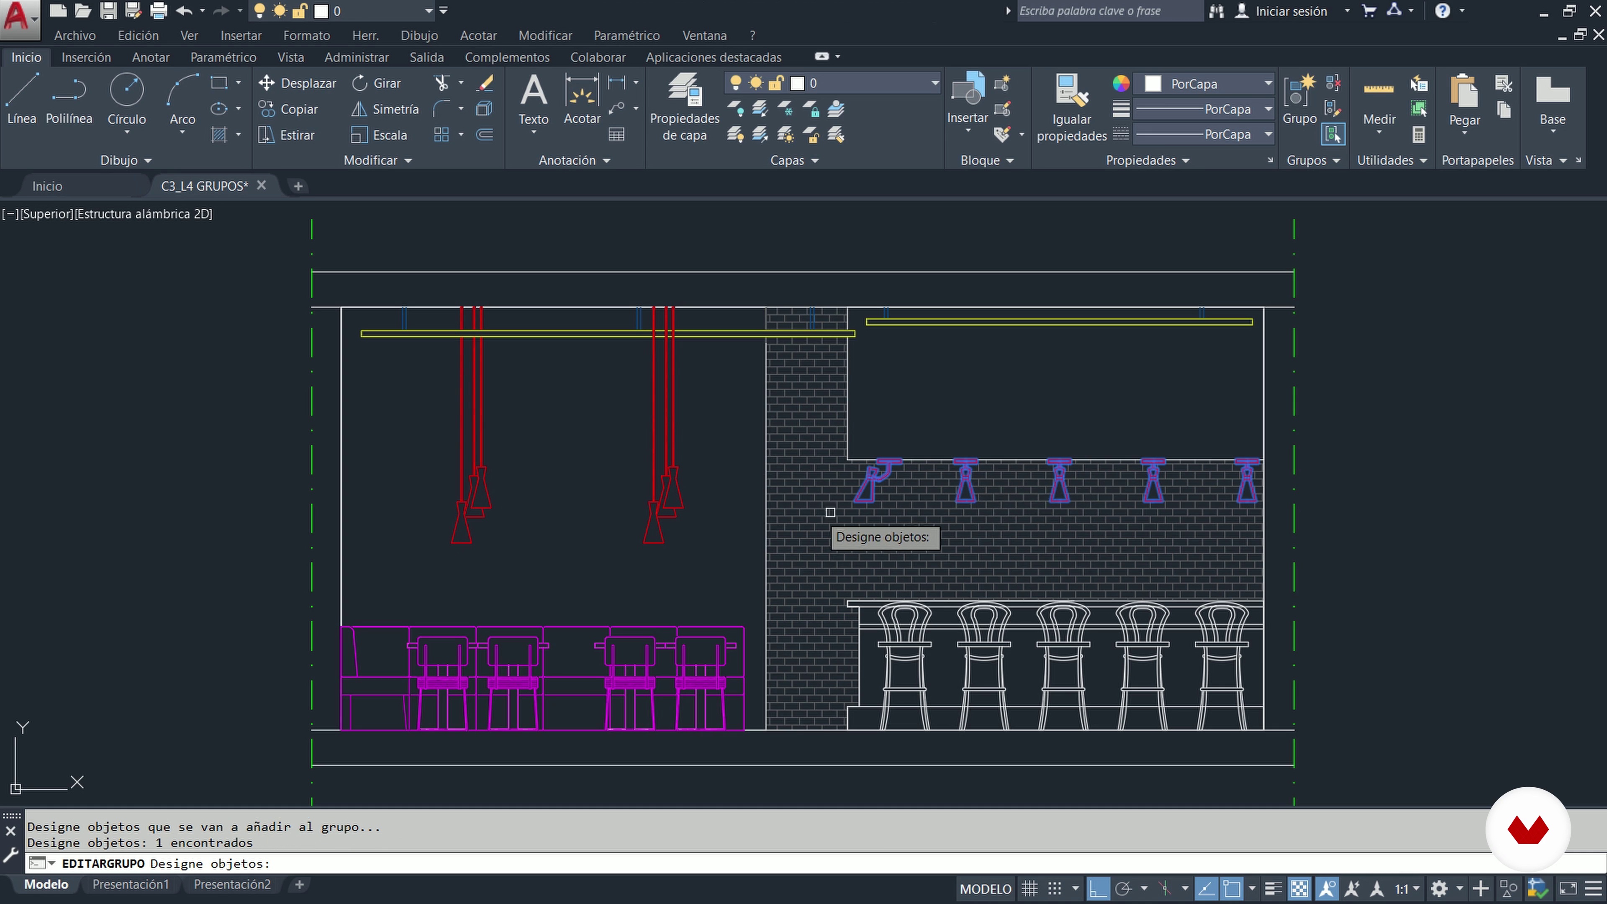Open Propiedades de capa panel

pos(684,107)
